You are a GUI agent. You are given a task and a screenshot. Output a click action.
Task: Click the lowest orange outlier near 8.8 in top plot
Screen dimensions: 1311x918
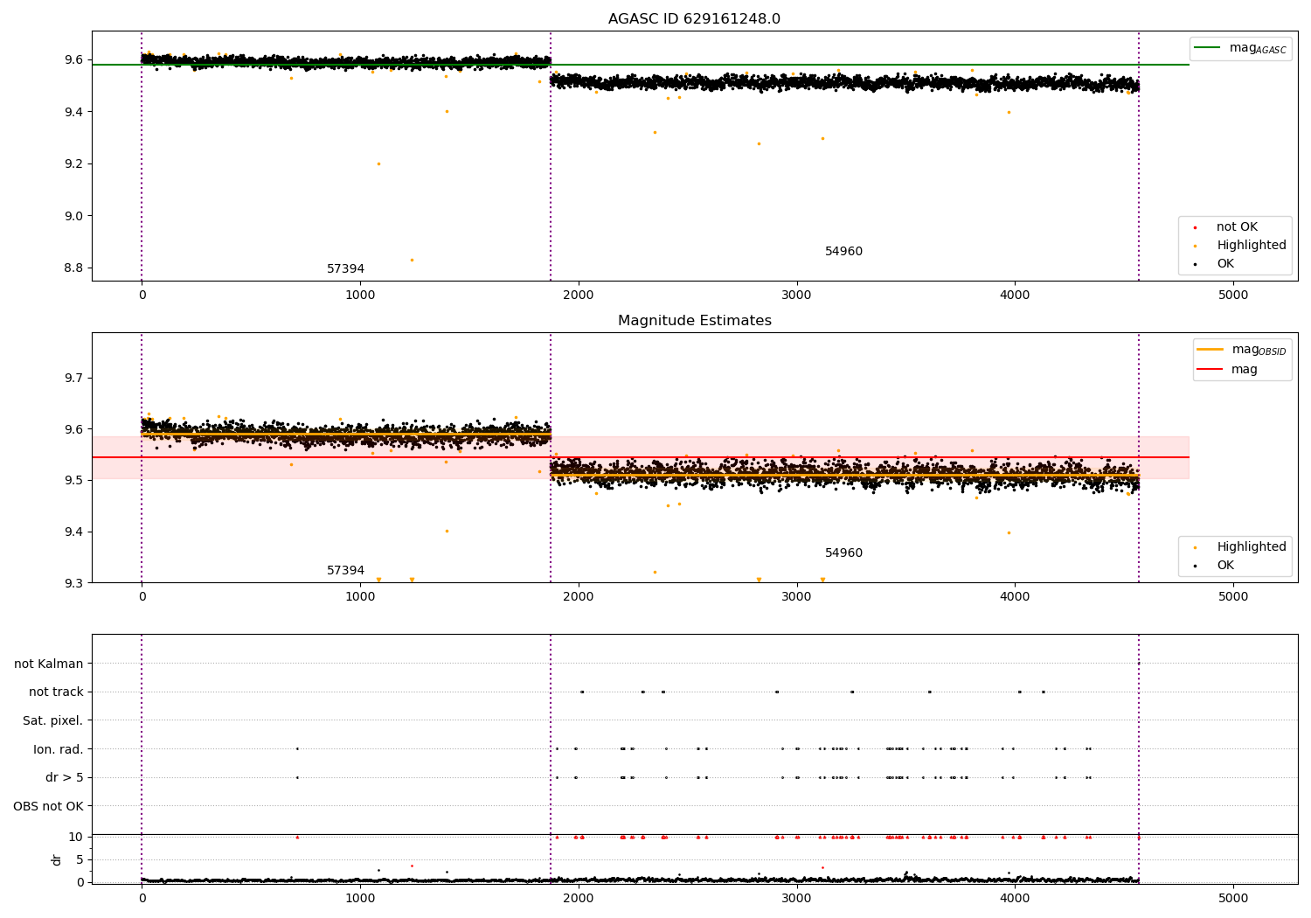tap(412, 260)
